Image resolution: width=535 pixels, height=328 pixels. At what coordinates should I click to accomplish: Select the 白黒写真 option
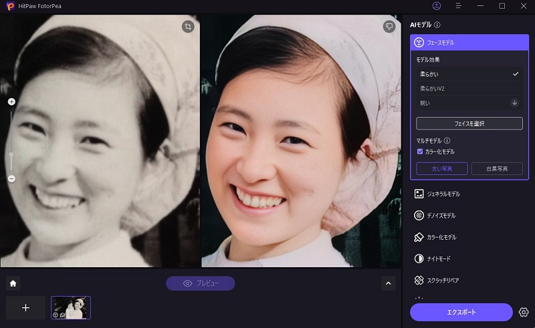point(497,169)
